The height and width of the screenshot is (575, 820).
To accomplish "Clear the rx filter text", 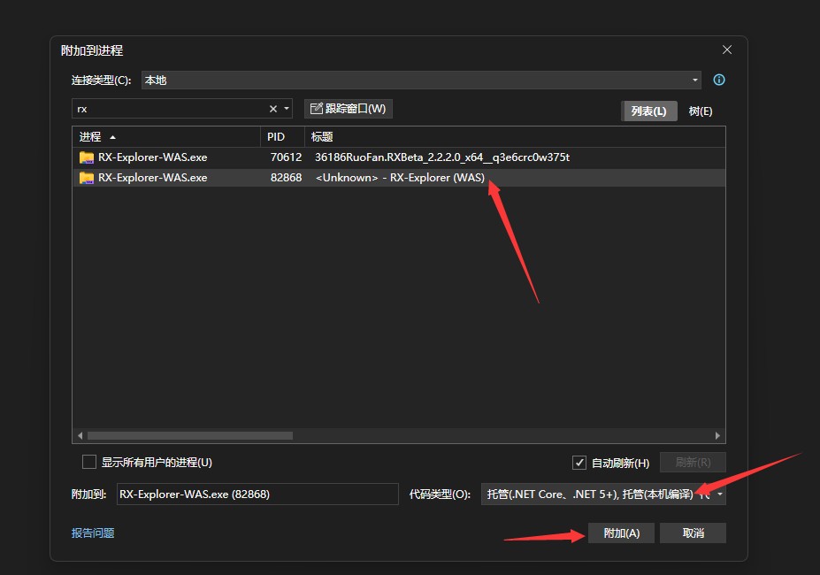I will (273, 109).
